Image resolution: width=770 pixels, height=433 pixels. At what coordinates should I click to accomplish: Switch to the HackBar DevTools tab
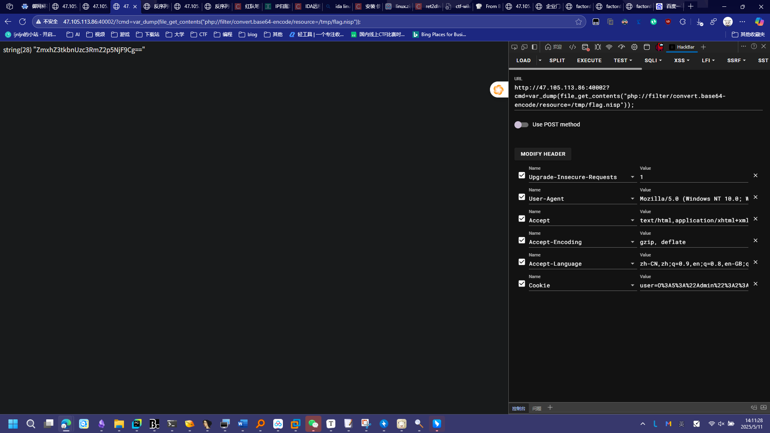click(x=682, y=47)
